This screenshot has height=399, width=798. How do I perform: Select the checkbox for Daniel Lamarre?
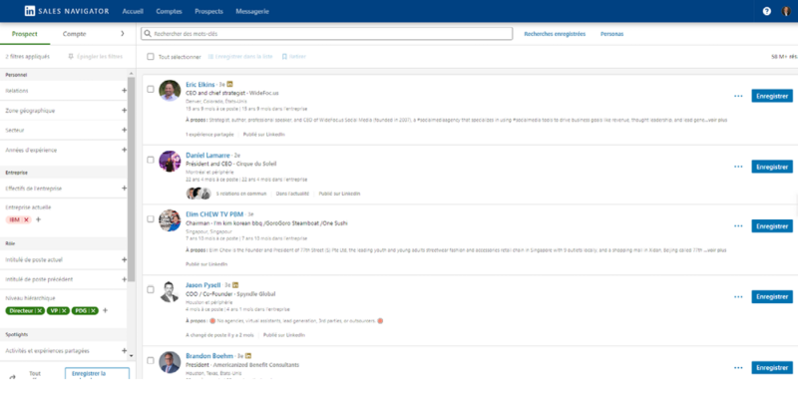(x=151, y=160)
